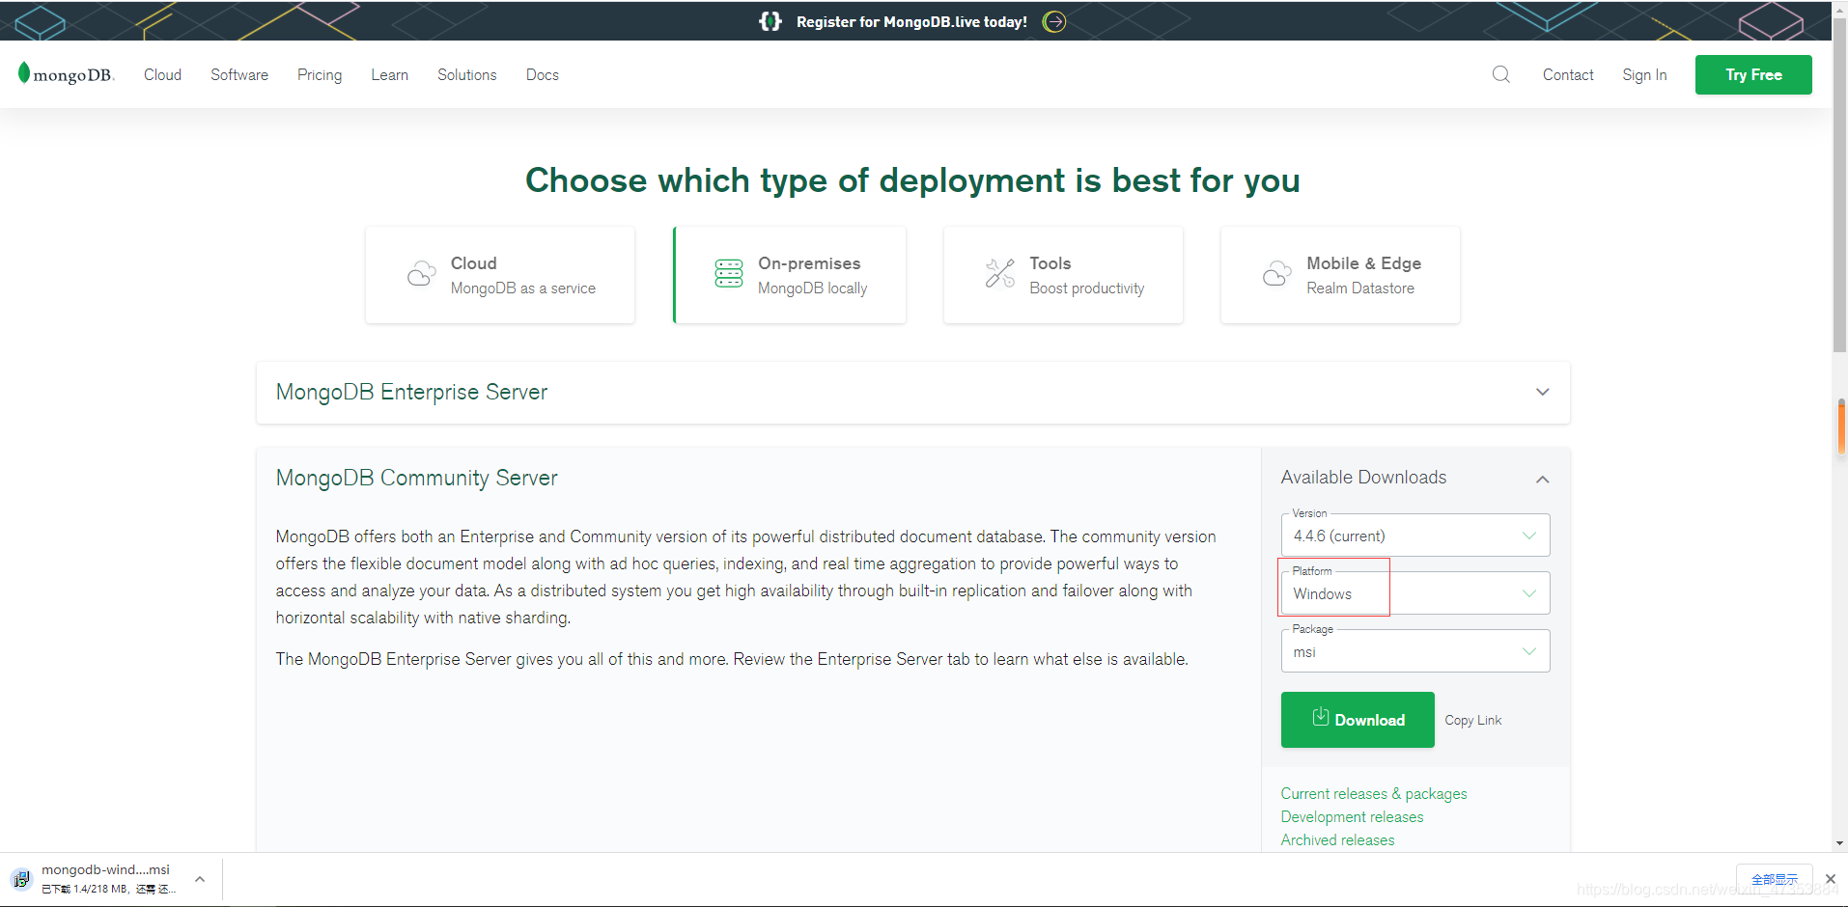The width and height of the screenshot is (1848, 907).
Task: Expand the MongoDB Enterprise Server section
Action: pyautogui.click(x=1543, y=392)
